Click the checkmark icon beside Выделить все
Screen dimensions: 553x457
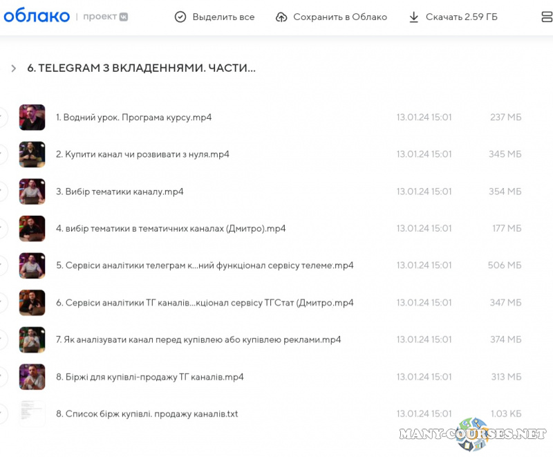180,17
